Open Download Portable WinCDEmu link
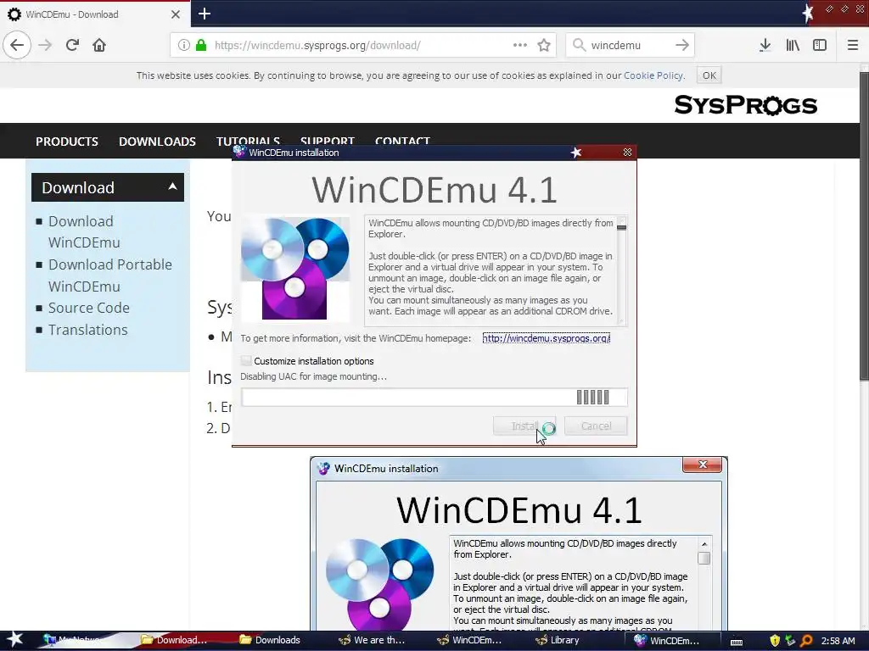The width and height of the screenshot is (869, 651). tap(110, 275)
